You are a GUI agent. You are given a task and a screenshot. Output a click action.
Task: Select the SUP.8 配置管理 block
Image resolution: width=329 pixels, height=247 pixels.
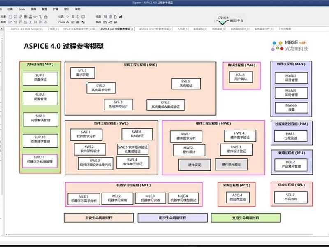[40, 98]
